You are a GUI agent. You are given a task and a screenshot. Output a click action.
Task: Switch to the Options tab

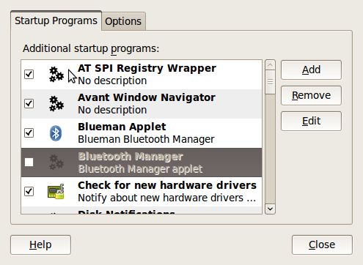tap(123, 21)
